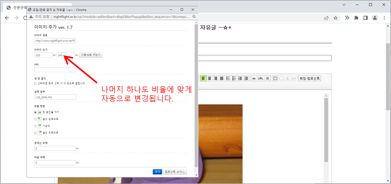This screenshot has width=391, height=184.
Task: Enable the 새 창 열기 checkbox
Action: click(35, 84)
